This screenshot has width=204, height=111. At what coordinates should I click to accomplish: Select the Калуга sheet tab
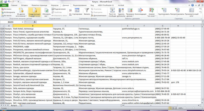point(14,105)
